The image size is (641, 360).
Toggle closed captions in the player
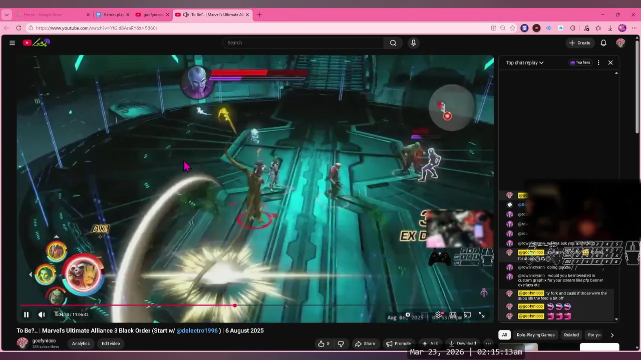424,315
